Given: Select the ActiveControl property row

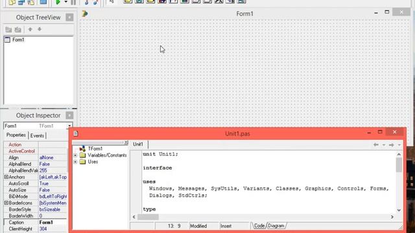Looking at the screenshot, I should (x=35, y=151).
